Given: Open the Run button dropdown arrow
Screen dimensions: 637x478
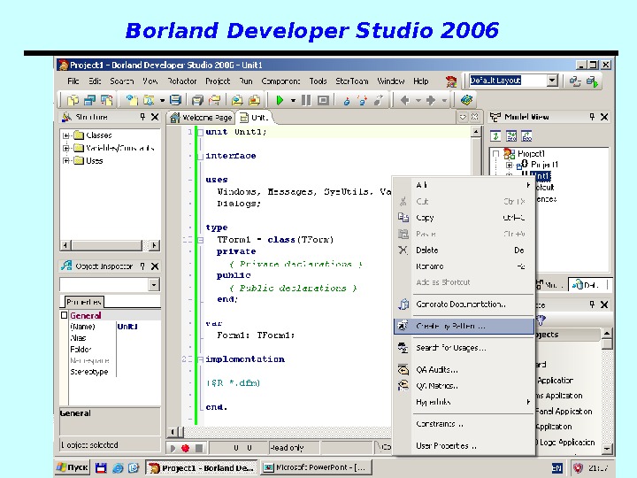Looking at the screenshot, I should (x=293, y=100).
